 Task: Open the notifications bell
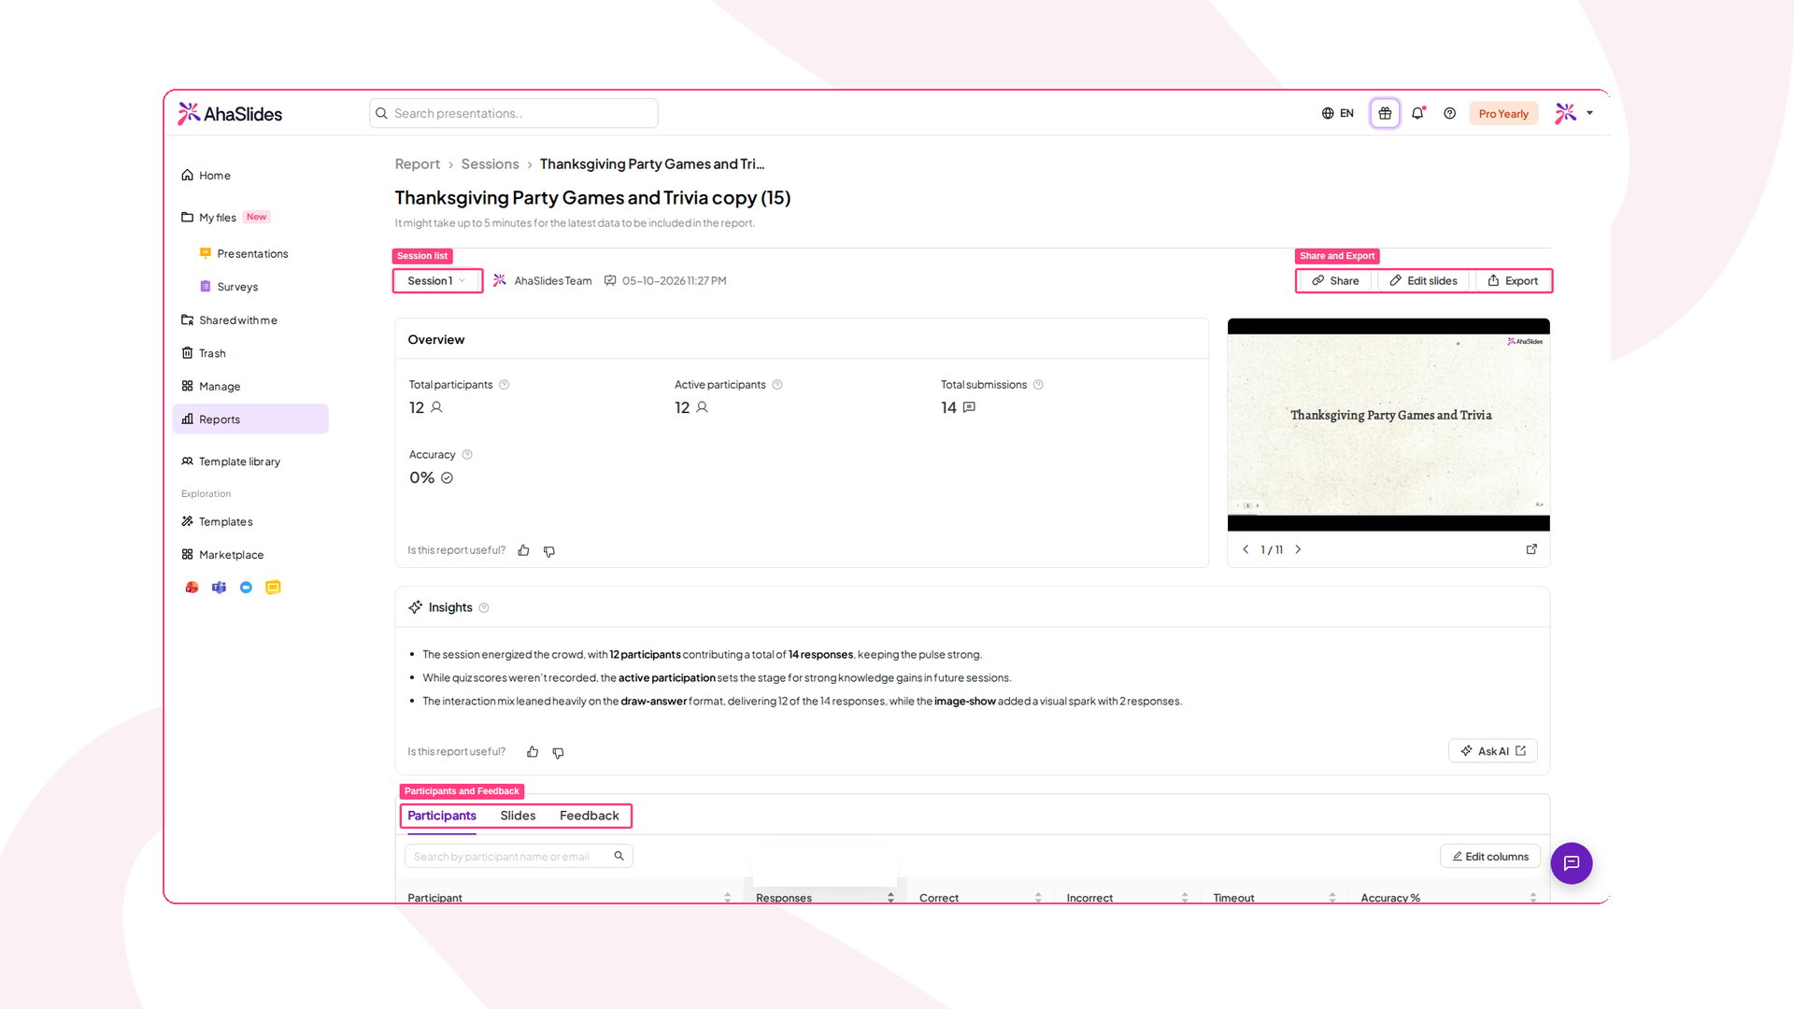pyautogui.click(x=1417, y=113)
